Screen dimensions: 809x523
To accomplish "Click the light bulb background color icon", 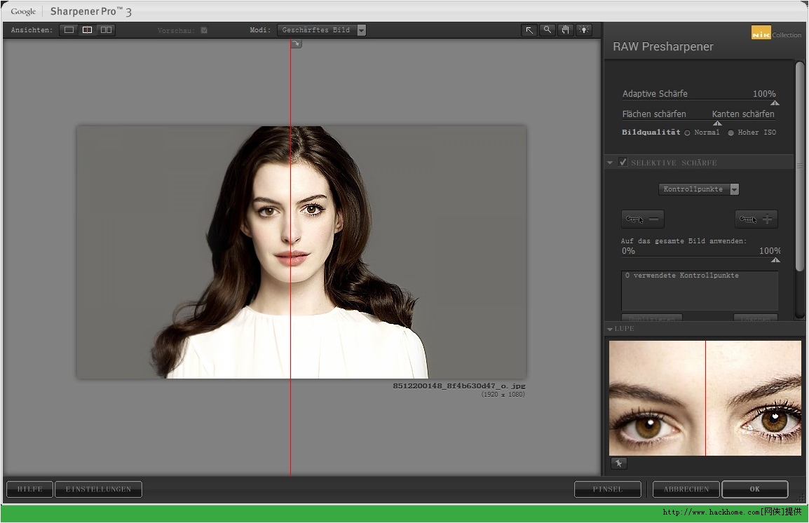I will tap(584, 30).
